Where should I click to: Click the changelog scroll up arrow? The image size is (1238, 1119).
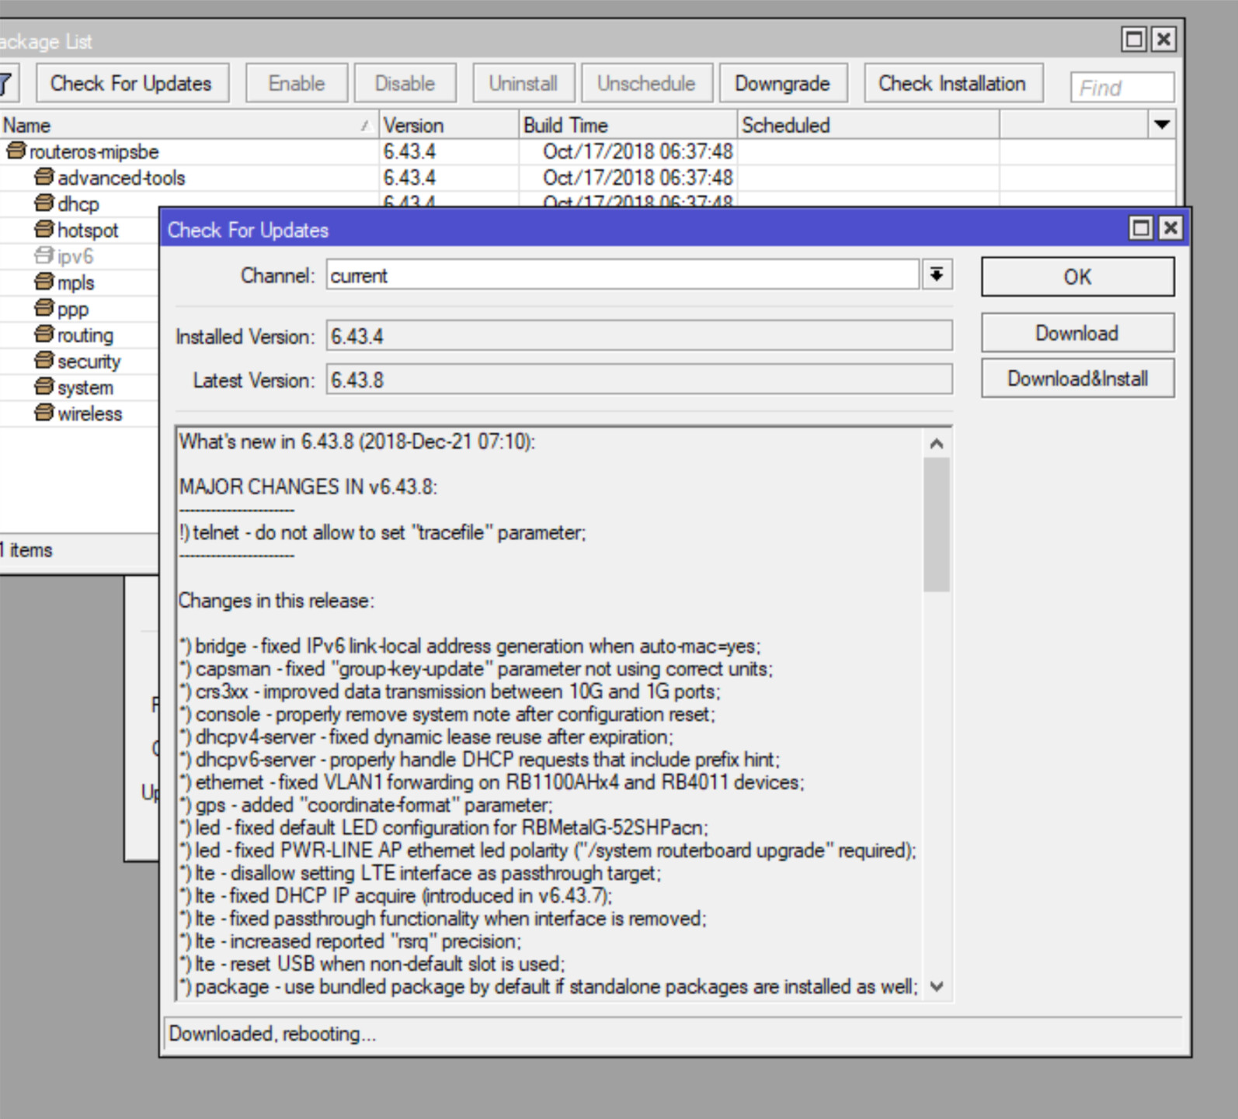click(x=937, y=443)
